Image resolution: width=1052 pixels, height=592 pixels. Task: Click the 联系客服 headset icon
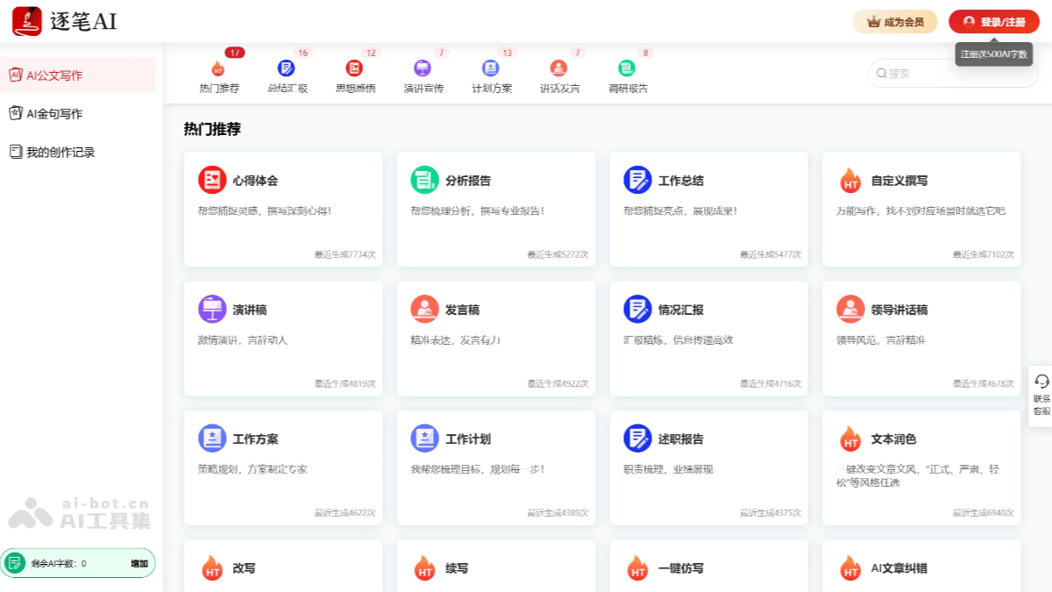1041,382
